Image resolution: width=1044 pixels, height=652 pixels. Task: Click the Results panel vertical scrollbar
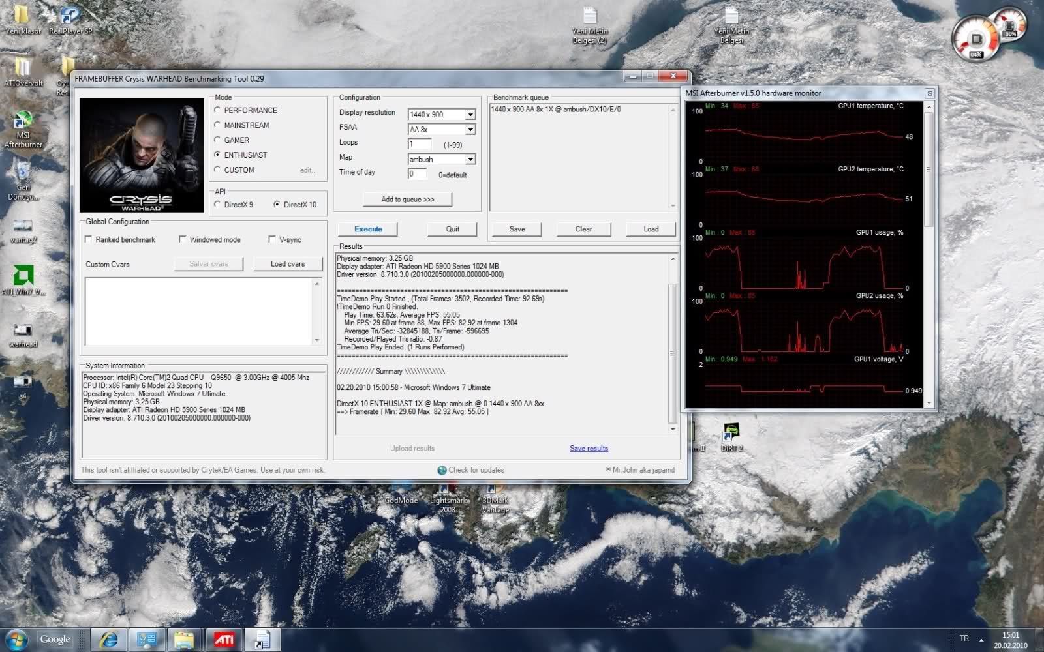(673, 354)
